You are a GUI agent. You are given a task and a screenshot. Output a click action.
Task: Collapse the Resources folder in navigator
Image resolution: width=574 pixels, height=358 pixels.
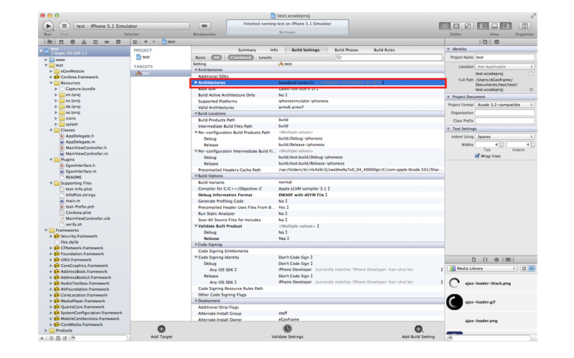click(x=52, y=83)
